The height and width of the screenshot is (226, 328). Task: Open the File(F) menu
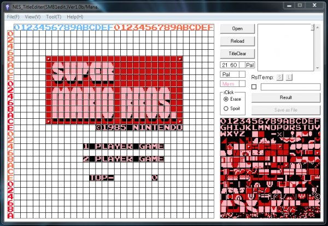[13, 17]
